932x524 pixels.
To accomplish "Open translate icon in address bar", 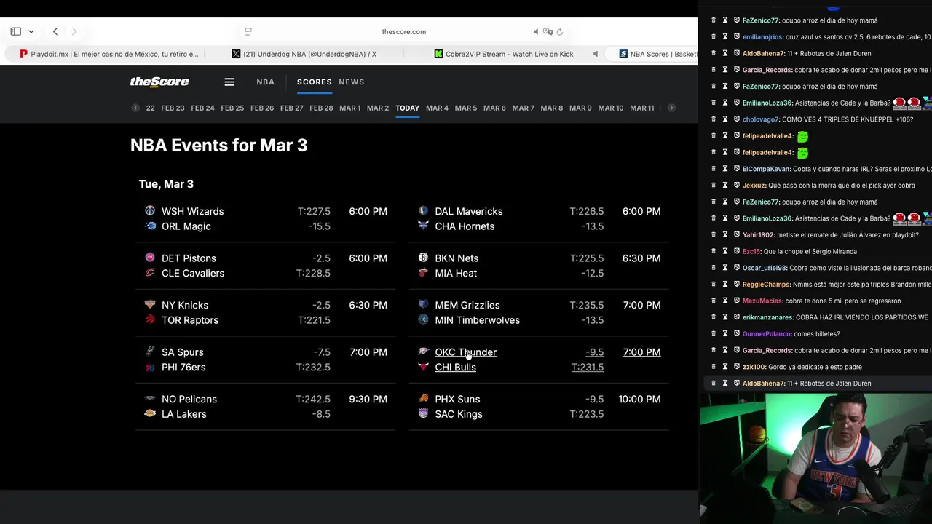I will (x=548, y=31).
